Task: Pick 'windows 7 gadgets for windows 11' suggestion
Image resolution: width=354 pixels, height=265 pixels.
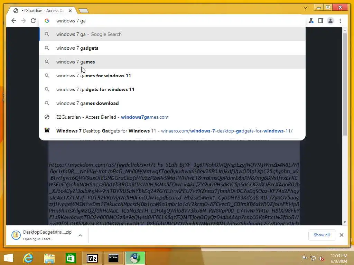Action: [172, 89]
